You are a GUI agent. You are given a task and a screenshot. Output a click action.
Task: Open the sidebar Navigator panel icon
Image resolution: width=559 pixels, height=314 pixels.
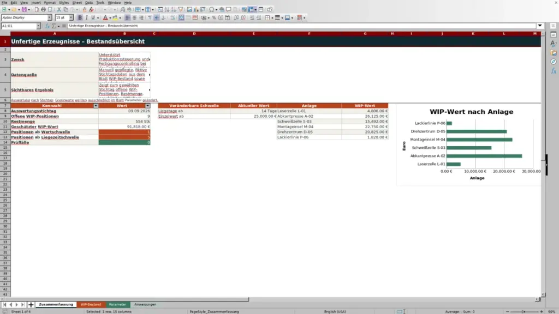pos(554,62)
